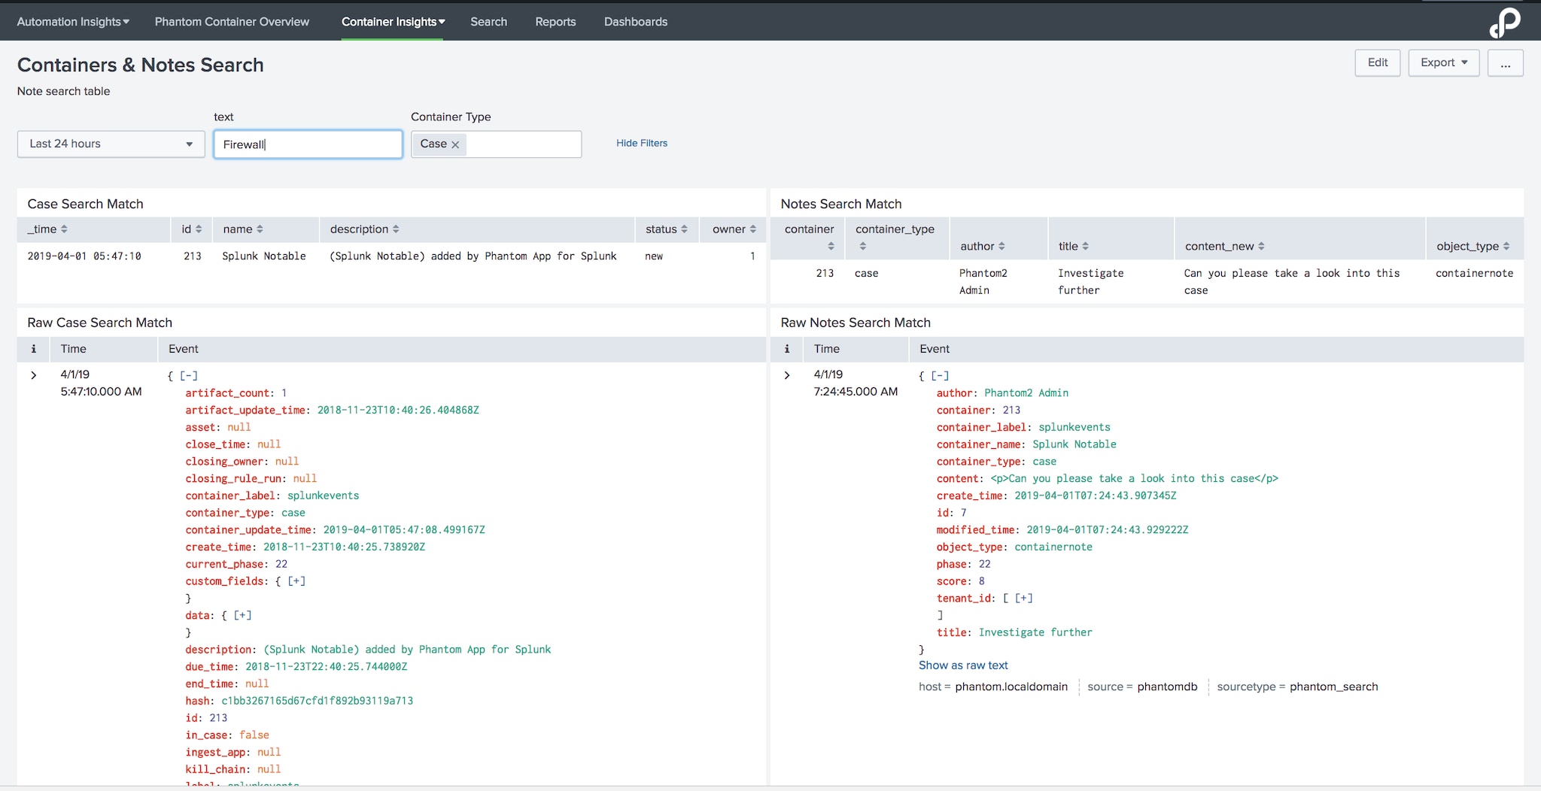Click the Edit button
The image size is (1541, 791).
click(1378, 63)
